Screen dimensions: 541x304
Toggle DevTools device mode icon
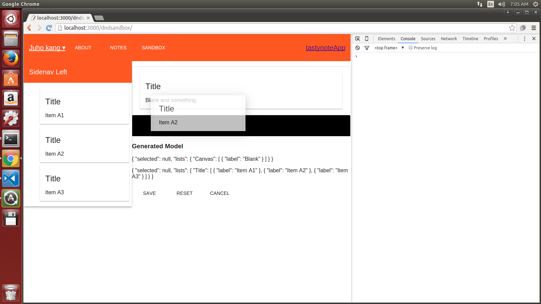(367, 39)
